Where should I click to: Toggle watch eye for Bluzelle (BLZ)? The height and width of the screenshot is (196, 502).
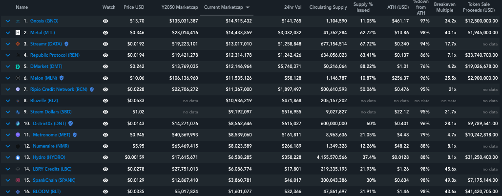pos(105,101)
